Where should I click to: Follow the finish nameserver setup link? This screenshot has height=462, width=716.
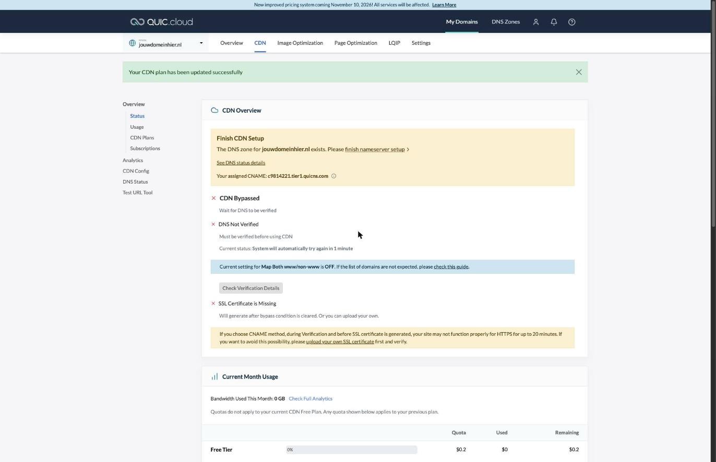point(375,149)
